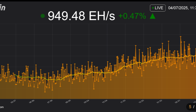Click the green status dot beside 949.48 EH/s
The width and height of the screenshot is (196, 112).
click(43, 16)
